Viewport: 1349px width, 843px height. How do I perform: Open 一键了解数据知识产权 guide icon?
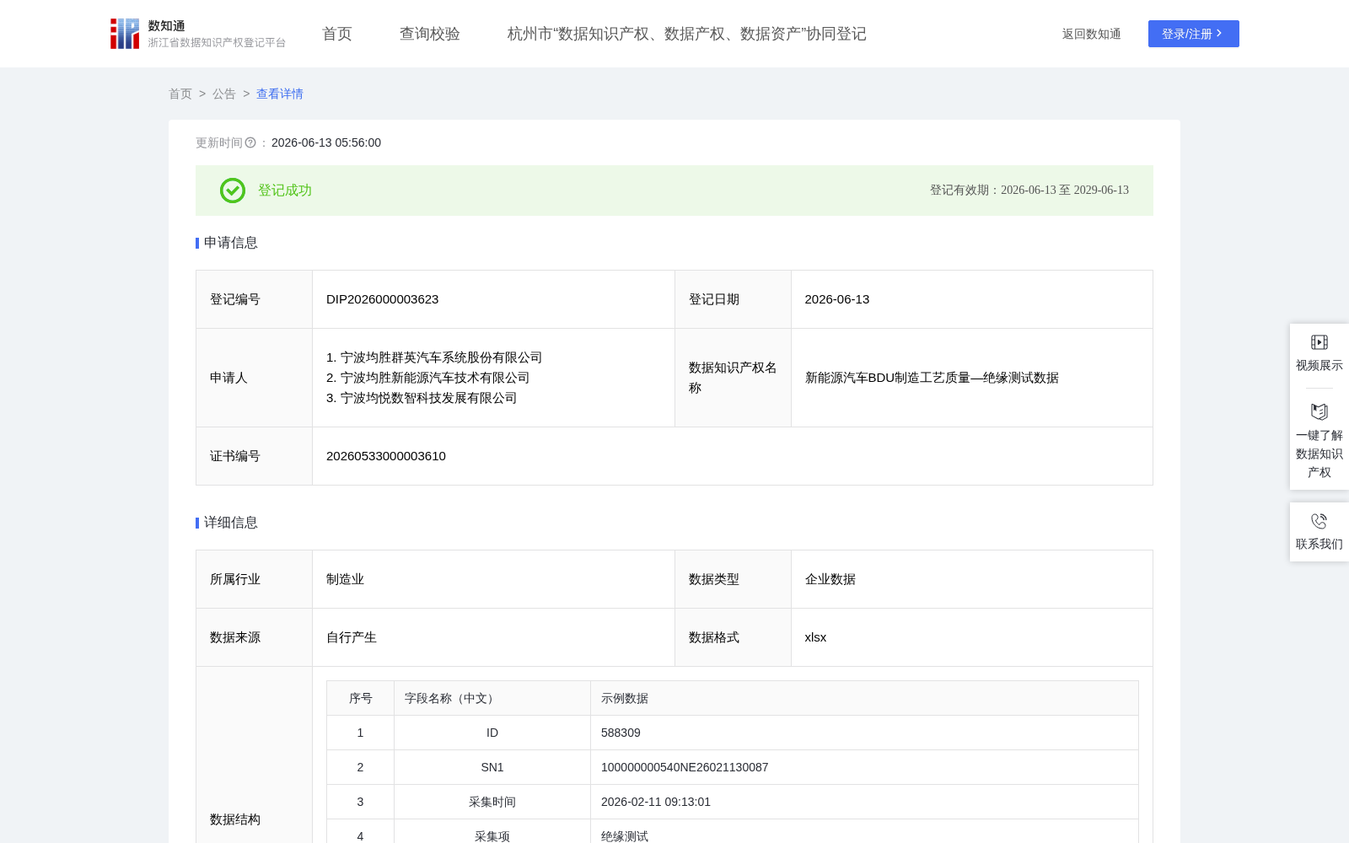coord(1319,411)
